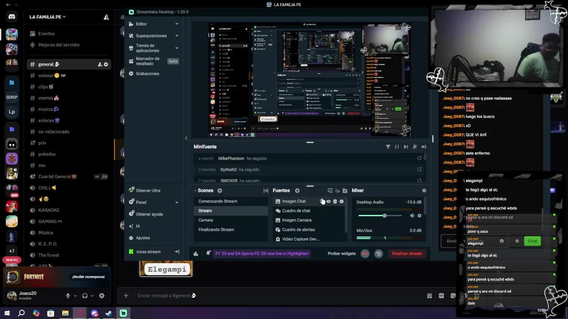Open Mixer settings gear
Viewport: 568px width, 319px height.
pyautogui.click(x=424, y=191)
